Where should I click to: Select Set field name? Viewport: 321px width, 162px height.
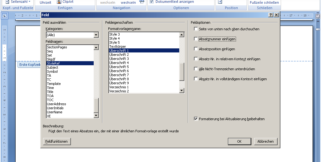70,55
